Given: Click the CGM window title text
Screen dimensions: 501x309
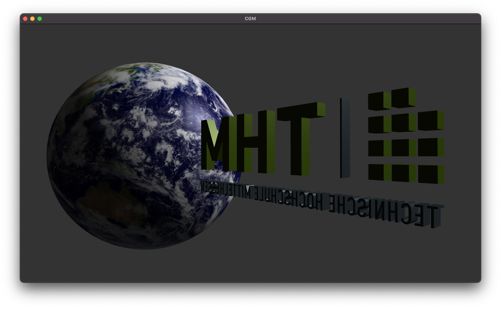Looking at the screenshot, I should click(x=250, y=19).
